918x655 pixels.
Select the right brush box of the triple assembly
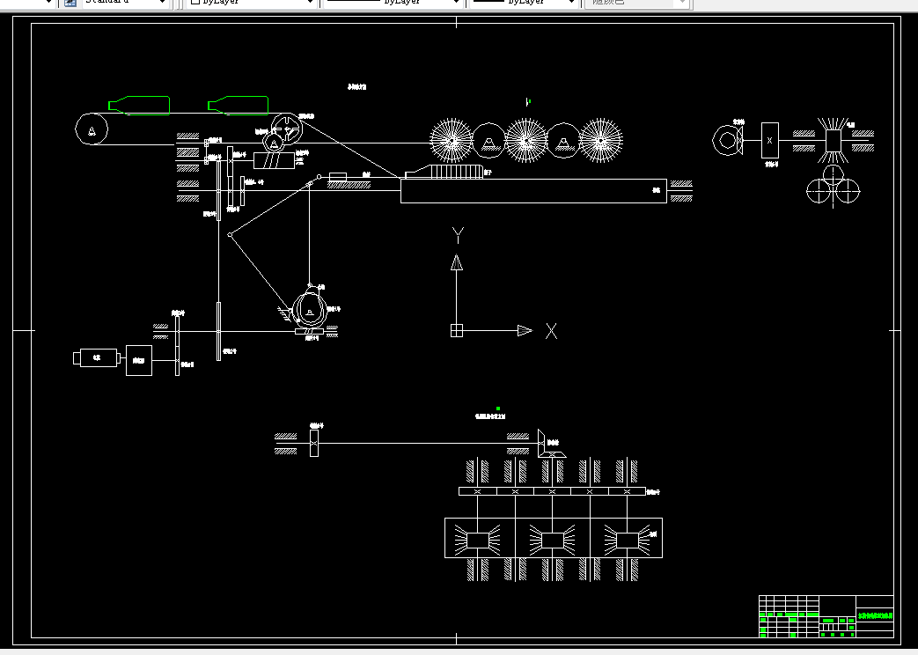point(627,540)
